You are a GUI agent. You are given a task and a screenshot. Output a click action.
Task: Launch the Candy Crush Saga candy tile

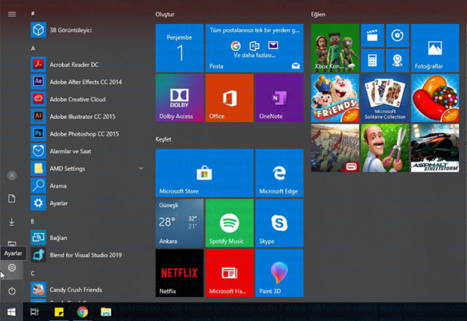435,98
